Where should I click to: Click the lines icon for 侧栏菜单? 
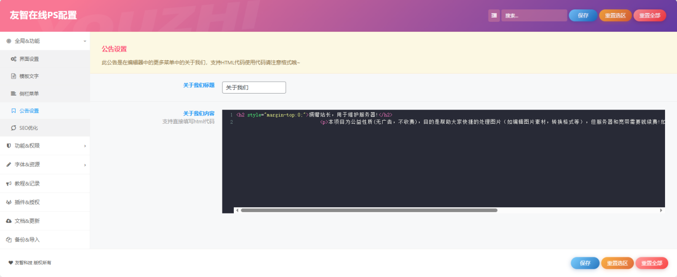[x=14, y=94]
